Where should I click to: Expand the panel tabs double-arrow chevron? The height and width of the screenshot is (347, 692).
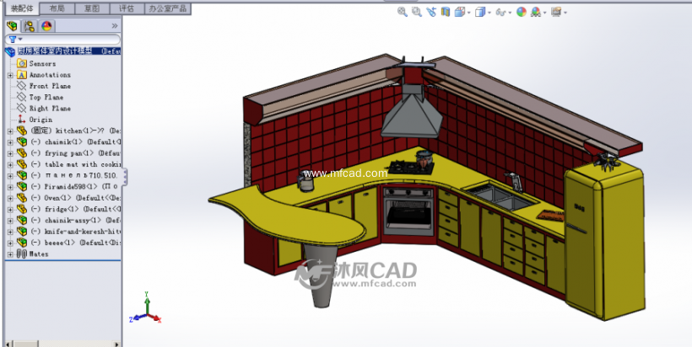click(x=115, y=26)
